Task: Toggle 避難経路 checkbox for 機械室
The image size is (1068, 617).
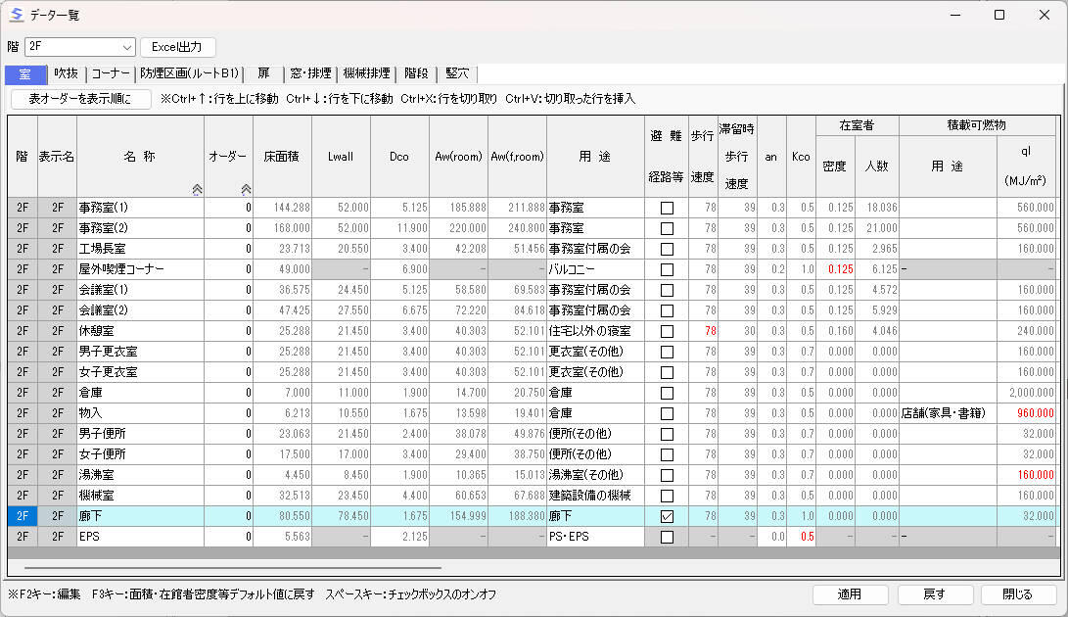Action: coord(667,496)
